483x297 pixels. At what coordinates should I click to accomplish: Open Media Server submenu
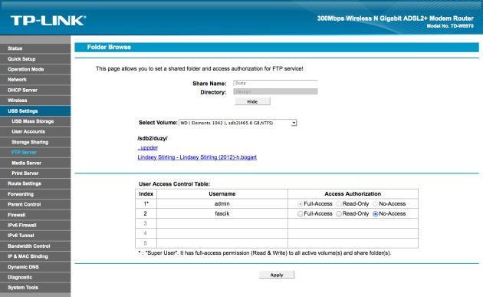35,163
